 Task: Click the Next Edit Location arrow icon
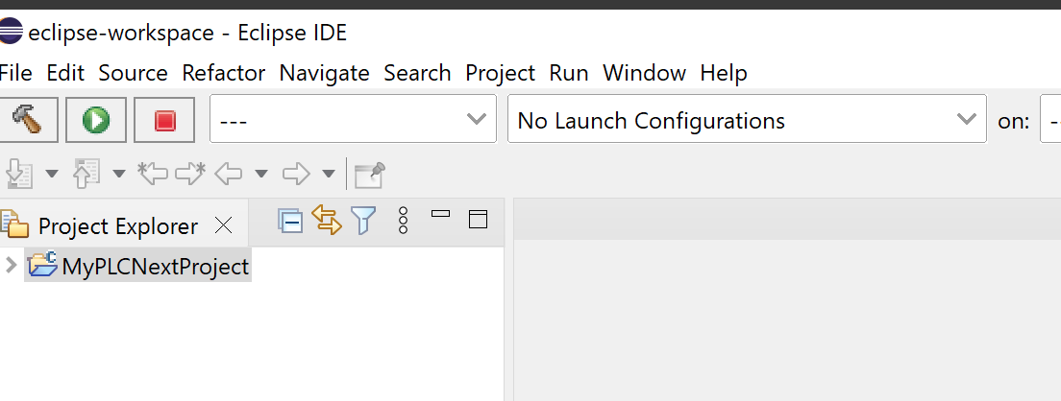coord(190,175)
